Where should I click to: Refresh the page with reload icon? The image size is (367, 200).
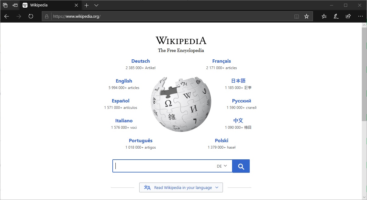tap(31, 16)
